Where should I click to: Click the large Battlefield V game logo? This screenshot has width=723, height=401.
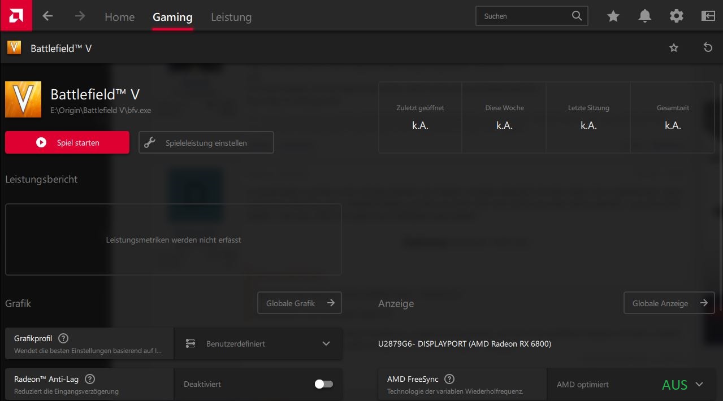coord(23,99)
